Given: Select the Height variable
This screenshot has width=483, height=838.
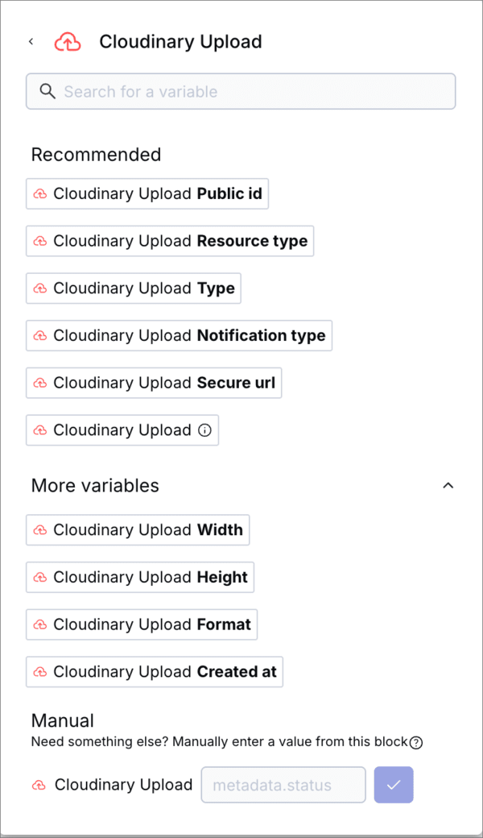Looking at the screenshot, I should (x=139, y=577).
